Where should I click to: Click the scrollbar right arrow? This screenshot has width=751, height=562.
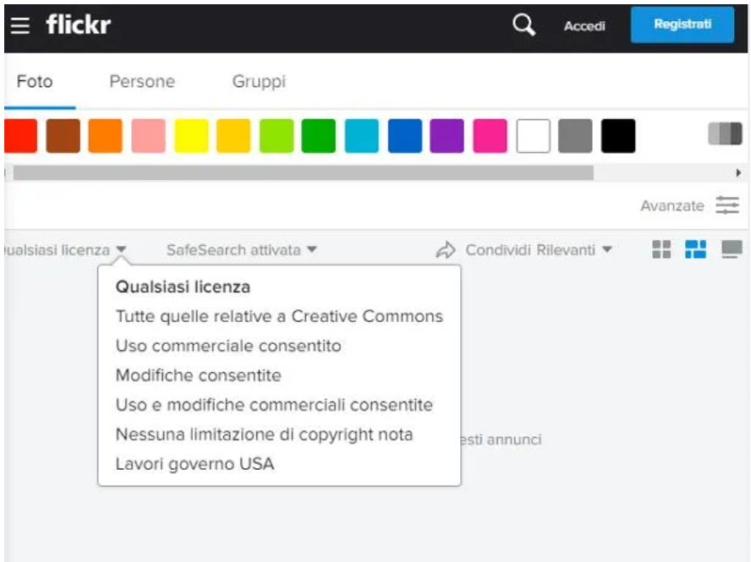738,172
